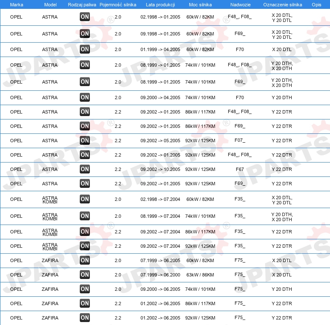Select the date cell 09.2000 -> 04.2005
330x325 pixels.
160,97
